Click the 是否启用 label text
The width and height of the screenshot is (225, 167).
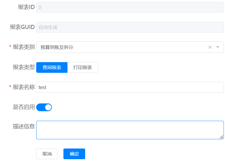[24, 107]
